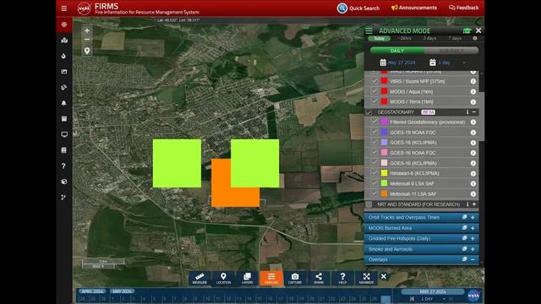The height and width of the screenshot is (304, 541).
Task: Toggle MODIS / Aqua checkbox
Action: (x=374, y=91)
